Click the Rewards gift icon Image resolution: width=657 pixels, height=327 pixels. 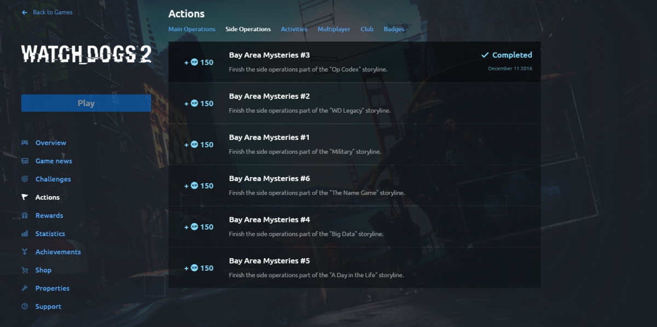coord(25,215)
